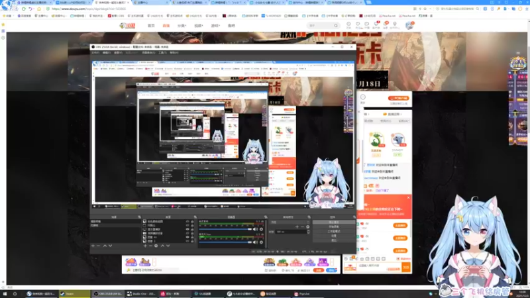Remove the selected scene in OBS Scenes panel

98,246
